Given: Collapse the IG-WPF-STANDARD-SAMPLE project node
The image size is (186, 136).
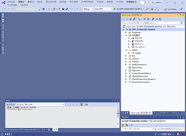Looking at the screenshot, I should click(123, 29).
